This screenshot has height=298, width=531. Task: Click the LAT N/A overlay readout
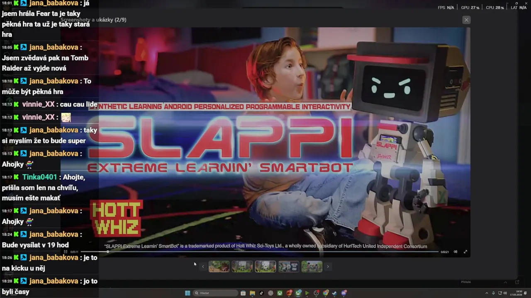coord(519,7)
